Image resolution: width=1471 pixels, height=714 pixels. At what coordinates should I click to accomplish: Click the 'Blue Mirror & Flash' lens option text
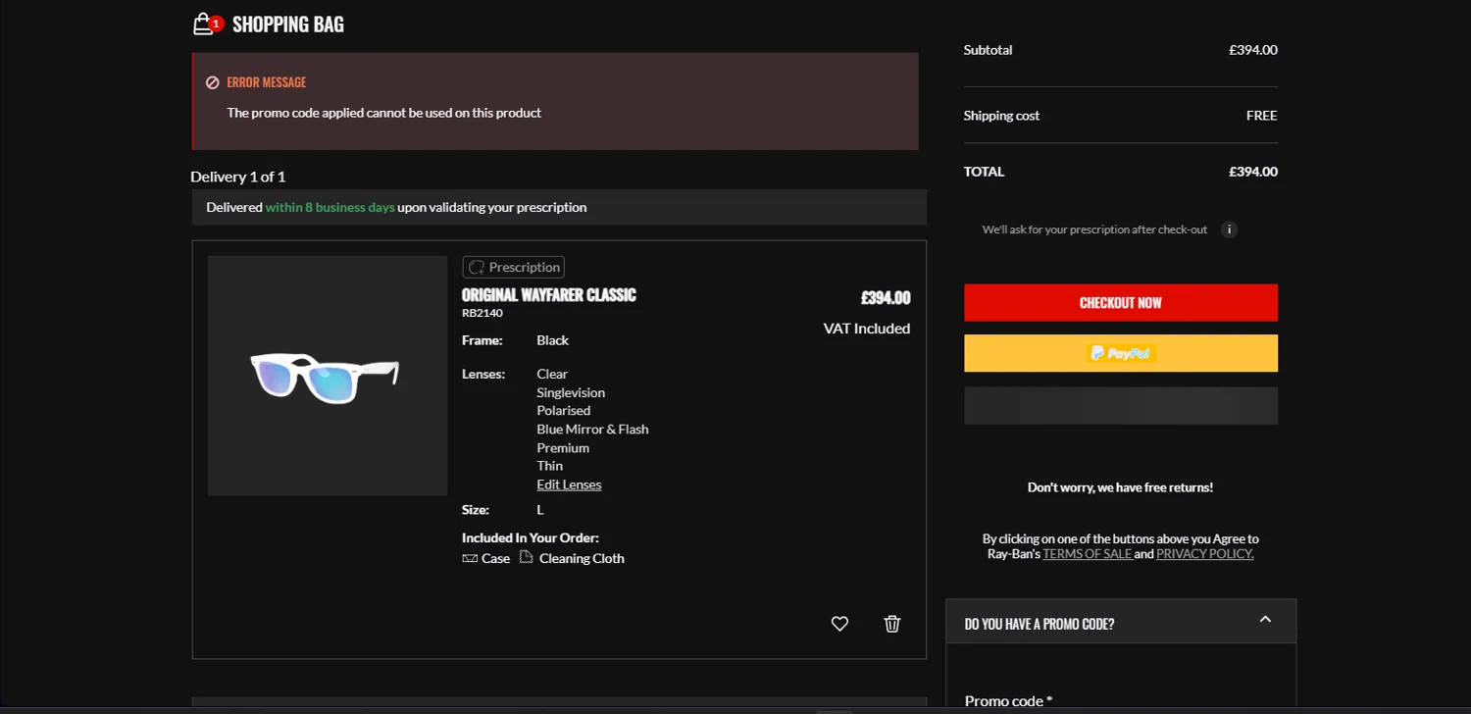[x=592, y=430]
